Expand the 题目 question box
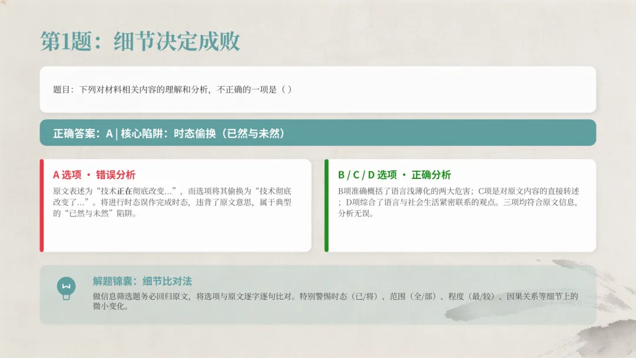Viewport: 636px width, 358px height. [x=318, y=89]
